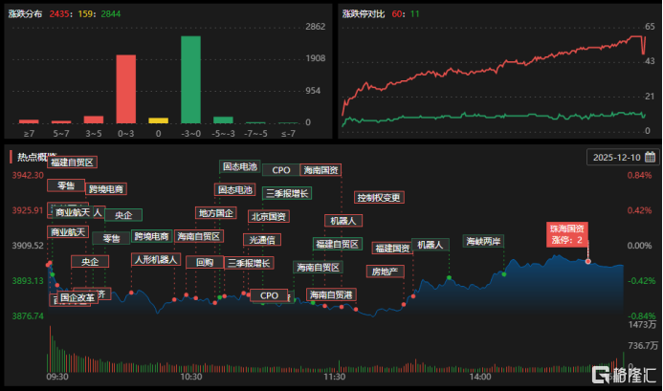663x391 pixels.
Task: Open the 回购 hotspot label
Action: [205, 262]
